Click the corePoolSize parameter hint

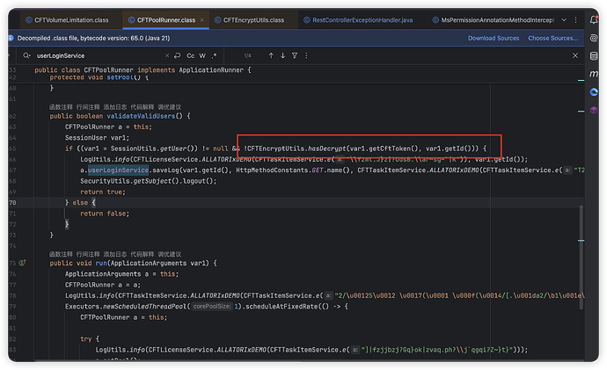pos(212,306)
